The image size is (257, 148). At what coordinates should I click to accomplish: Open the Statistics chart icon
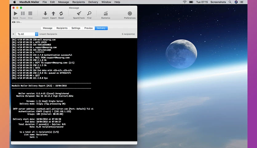(x=105, y=13)
